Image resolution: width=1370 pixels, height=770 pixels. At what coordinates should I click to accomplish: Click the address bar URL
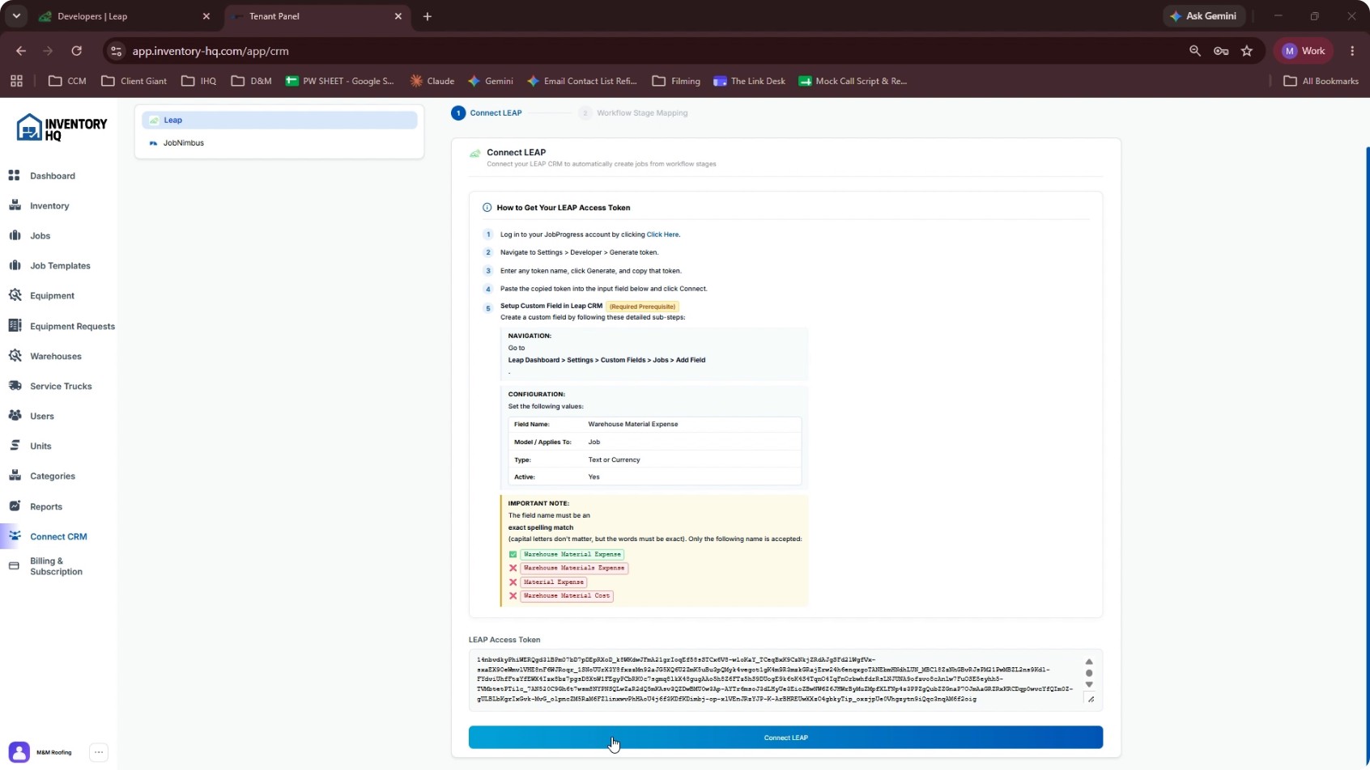pos(211,51)
